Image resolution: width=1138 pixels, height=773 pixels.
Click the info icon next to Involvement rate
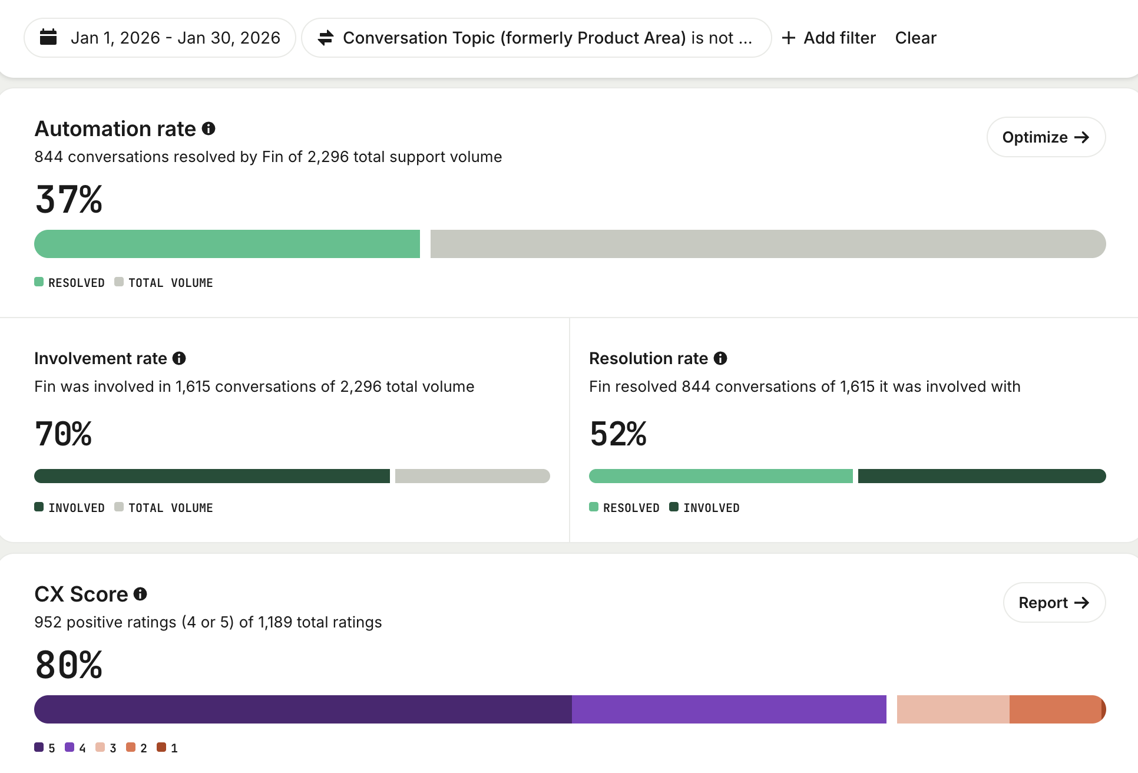click(x=179, y=358)
